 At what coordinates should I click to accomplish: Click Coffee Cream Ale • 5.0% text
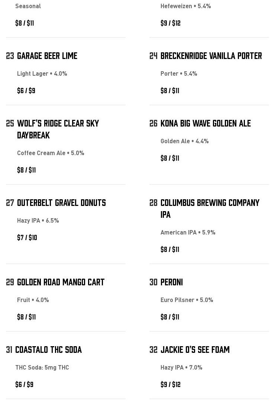coord(51,153)
